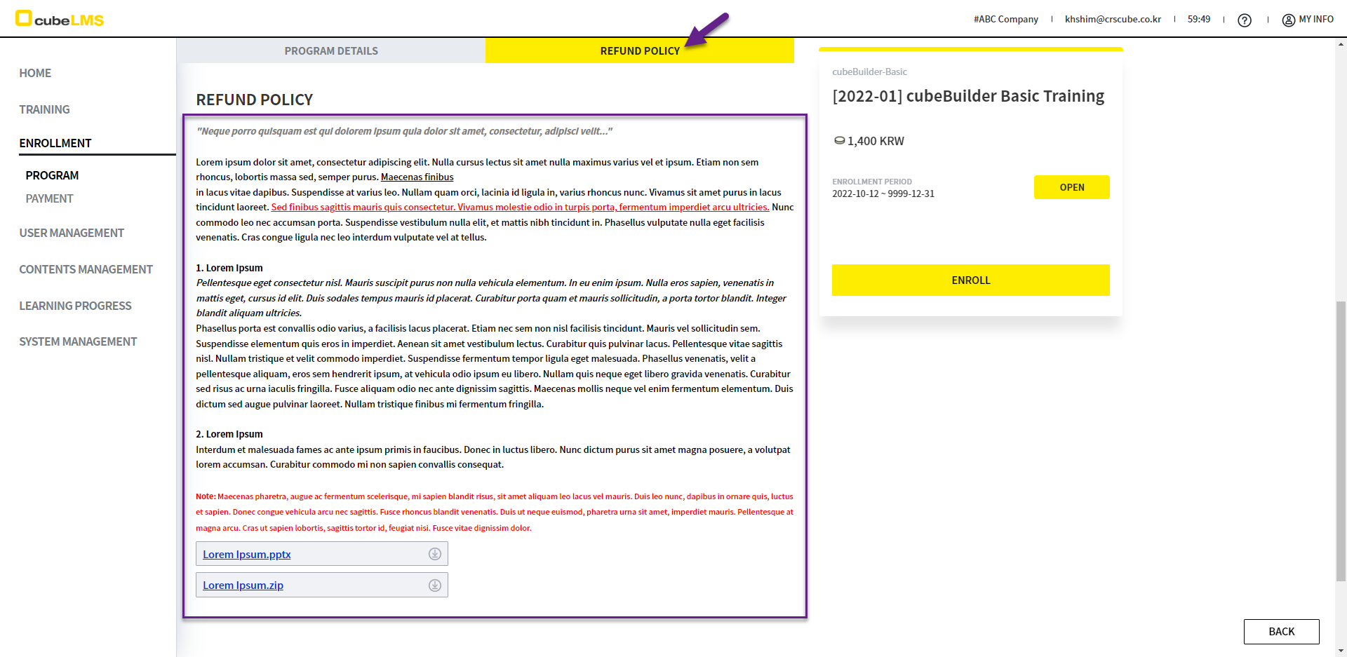Screen dimensions: 1347x657
Task: Click the page's vertical scrollbar
Action: pyautogui.click(x=1341, y=440)
